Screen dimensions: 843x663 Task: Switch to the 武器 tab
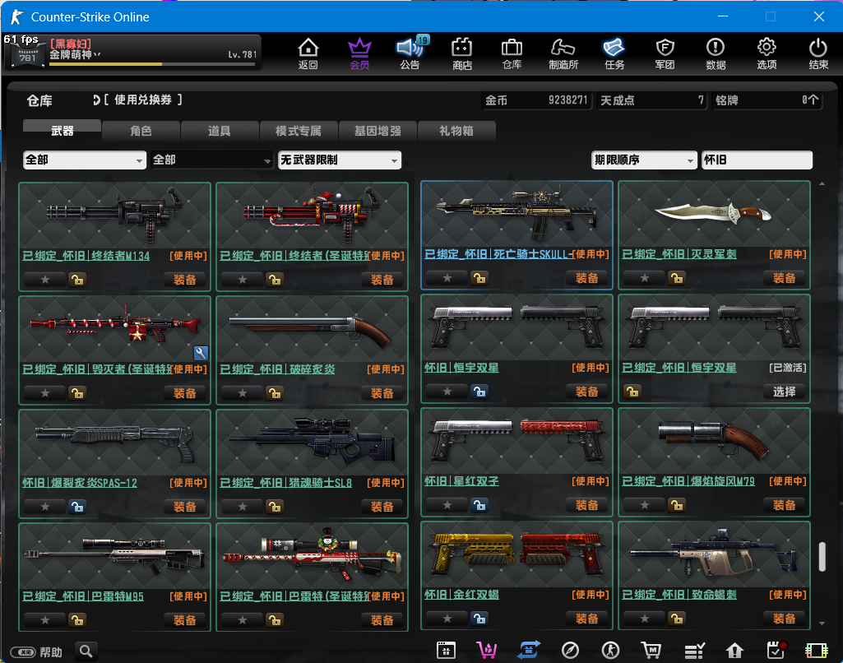(62, 131)
